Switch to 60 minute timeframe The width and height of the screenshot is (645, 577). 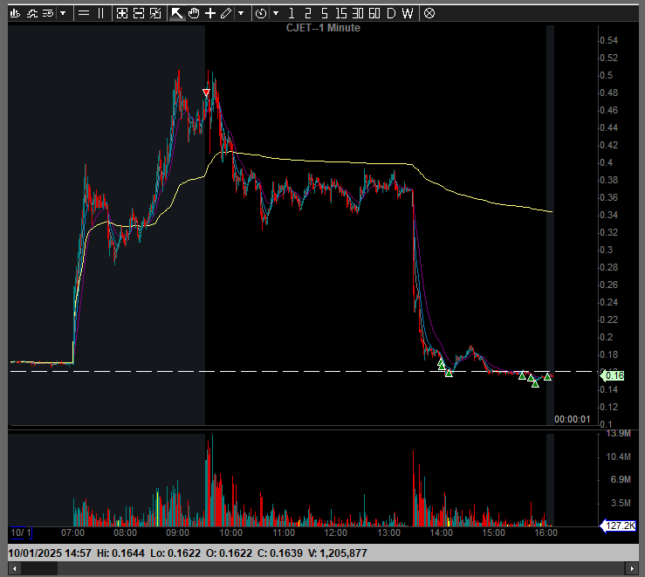click(374, 14)
